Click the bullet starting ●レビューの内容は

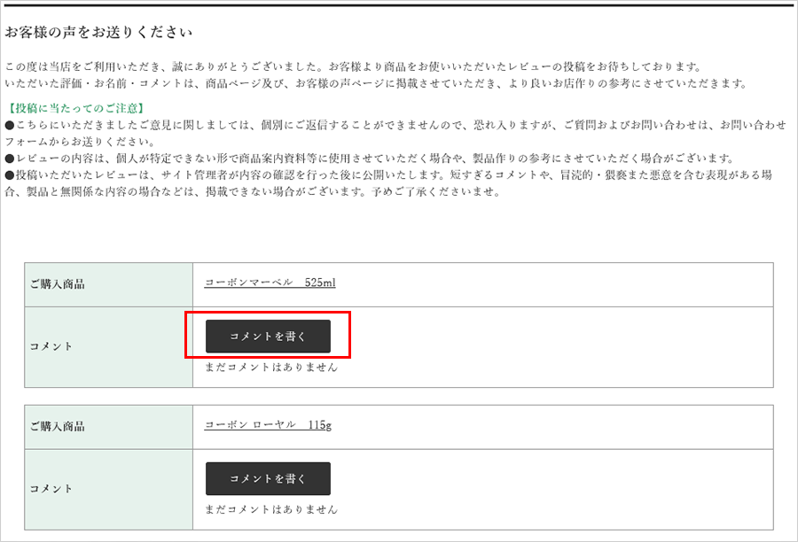point(370,159)
